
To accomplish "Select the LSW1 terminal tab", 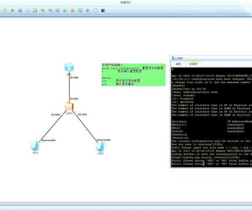I will click(194, 64).
